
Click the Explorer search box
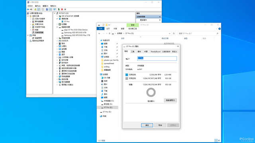pos(198,33)
